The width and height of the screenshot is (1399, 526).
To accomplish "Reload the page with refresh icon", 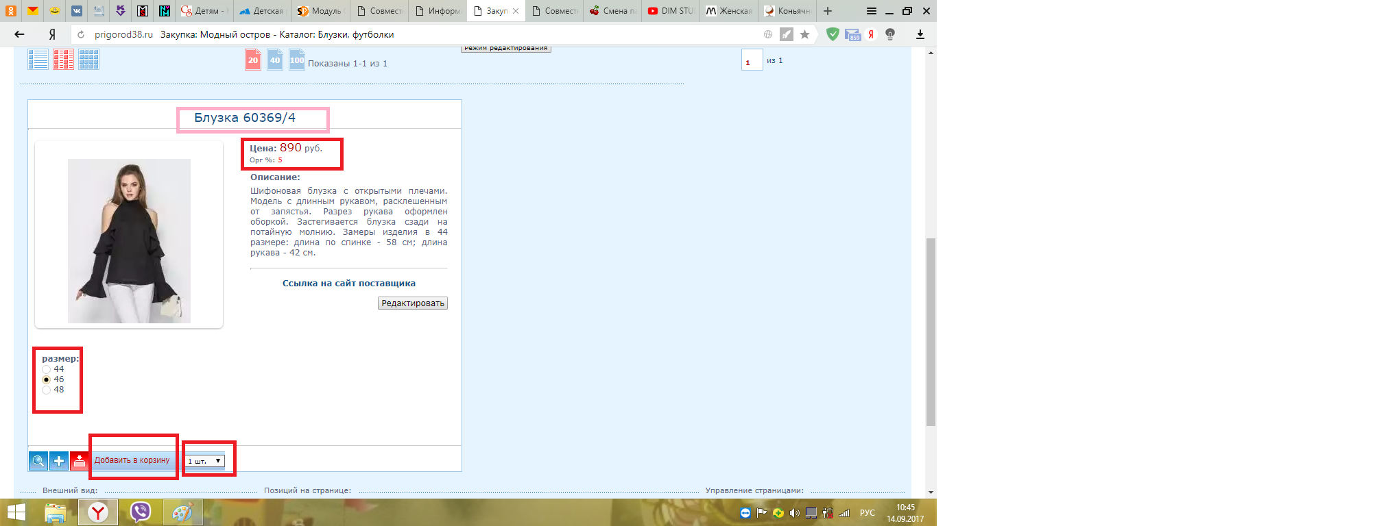I will [81, 34].
